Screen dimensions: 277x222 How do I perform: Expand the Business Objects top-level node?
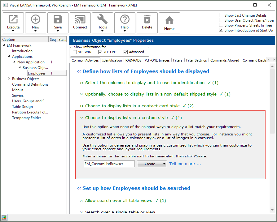pos(9,79)
